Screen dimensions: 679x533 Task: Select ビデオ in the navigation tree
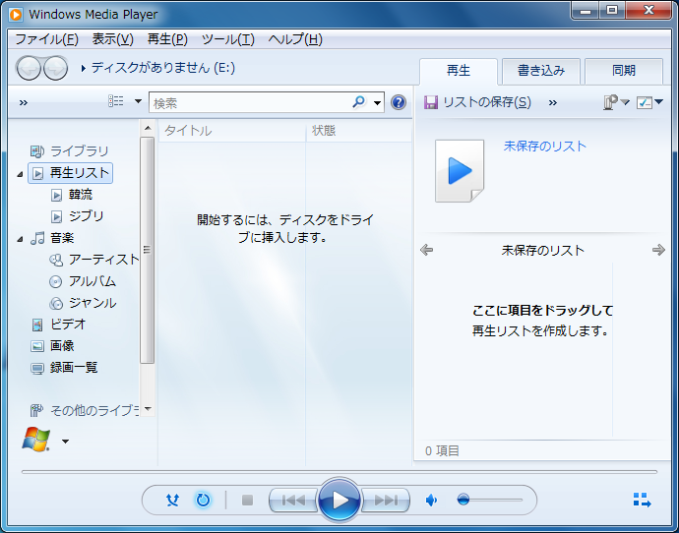(58, 325)
